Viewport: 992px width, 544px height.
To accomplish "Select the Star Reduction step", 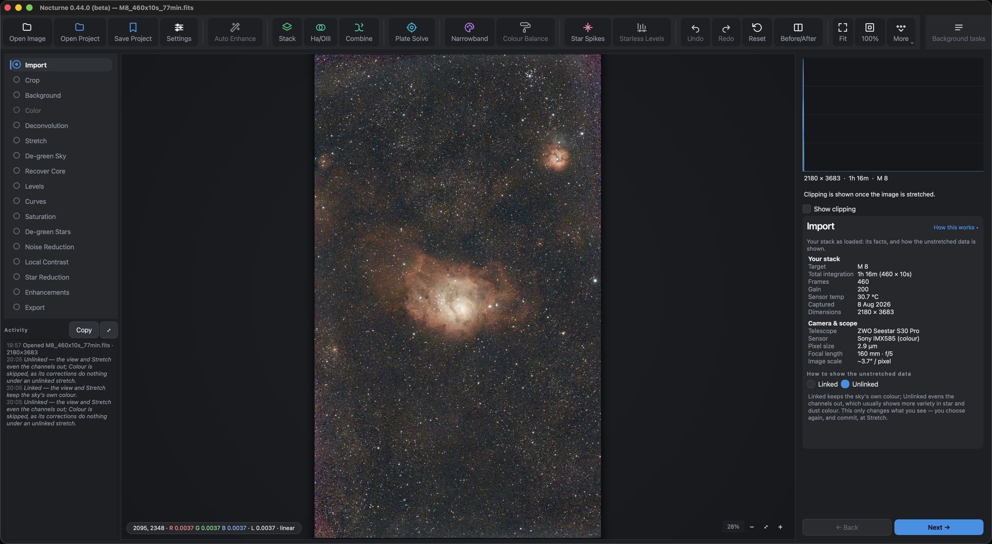I will point(60,277).
